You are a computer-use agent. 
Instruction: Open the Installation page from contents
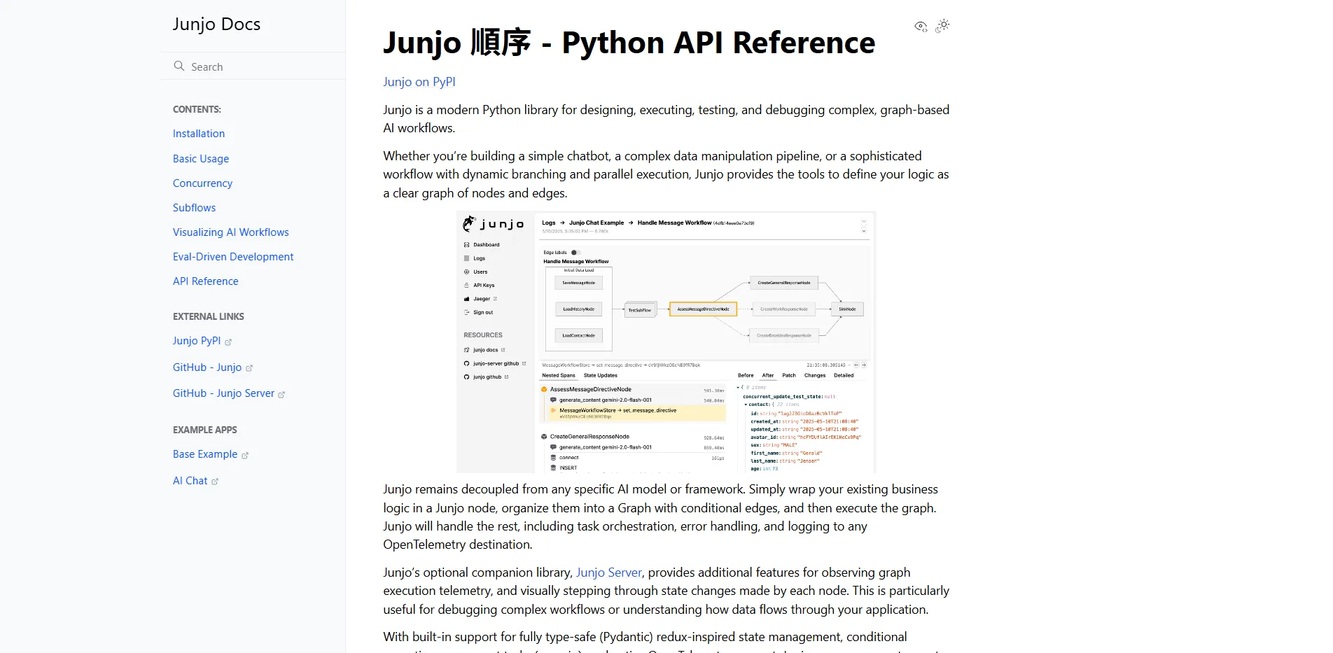(199, 134)
